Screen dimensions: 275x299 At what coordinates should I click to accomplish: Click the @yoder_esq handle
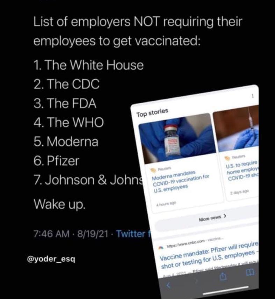[x=51, y=259]
